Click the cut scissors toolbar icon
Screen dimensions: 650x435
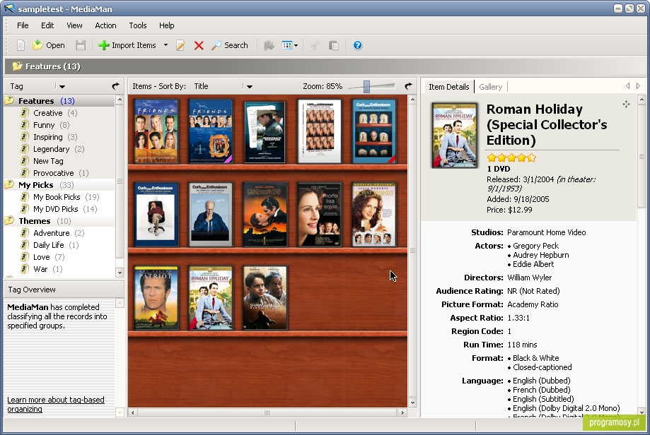coord(315,45)
